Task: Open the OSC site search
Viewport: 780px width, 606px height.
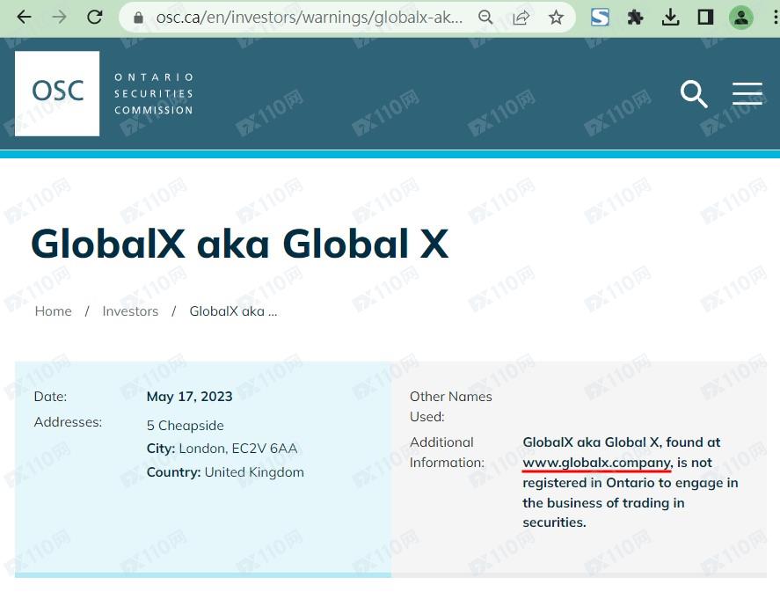Action: pyautogui.click(x=694, y=93)
